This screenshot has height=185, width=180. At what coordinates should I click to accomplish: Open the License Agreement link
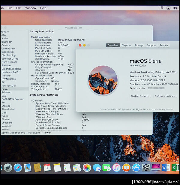click(x=163, y=109)
